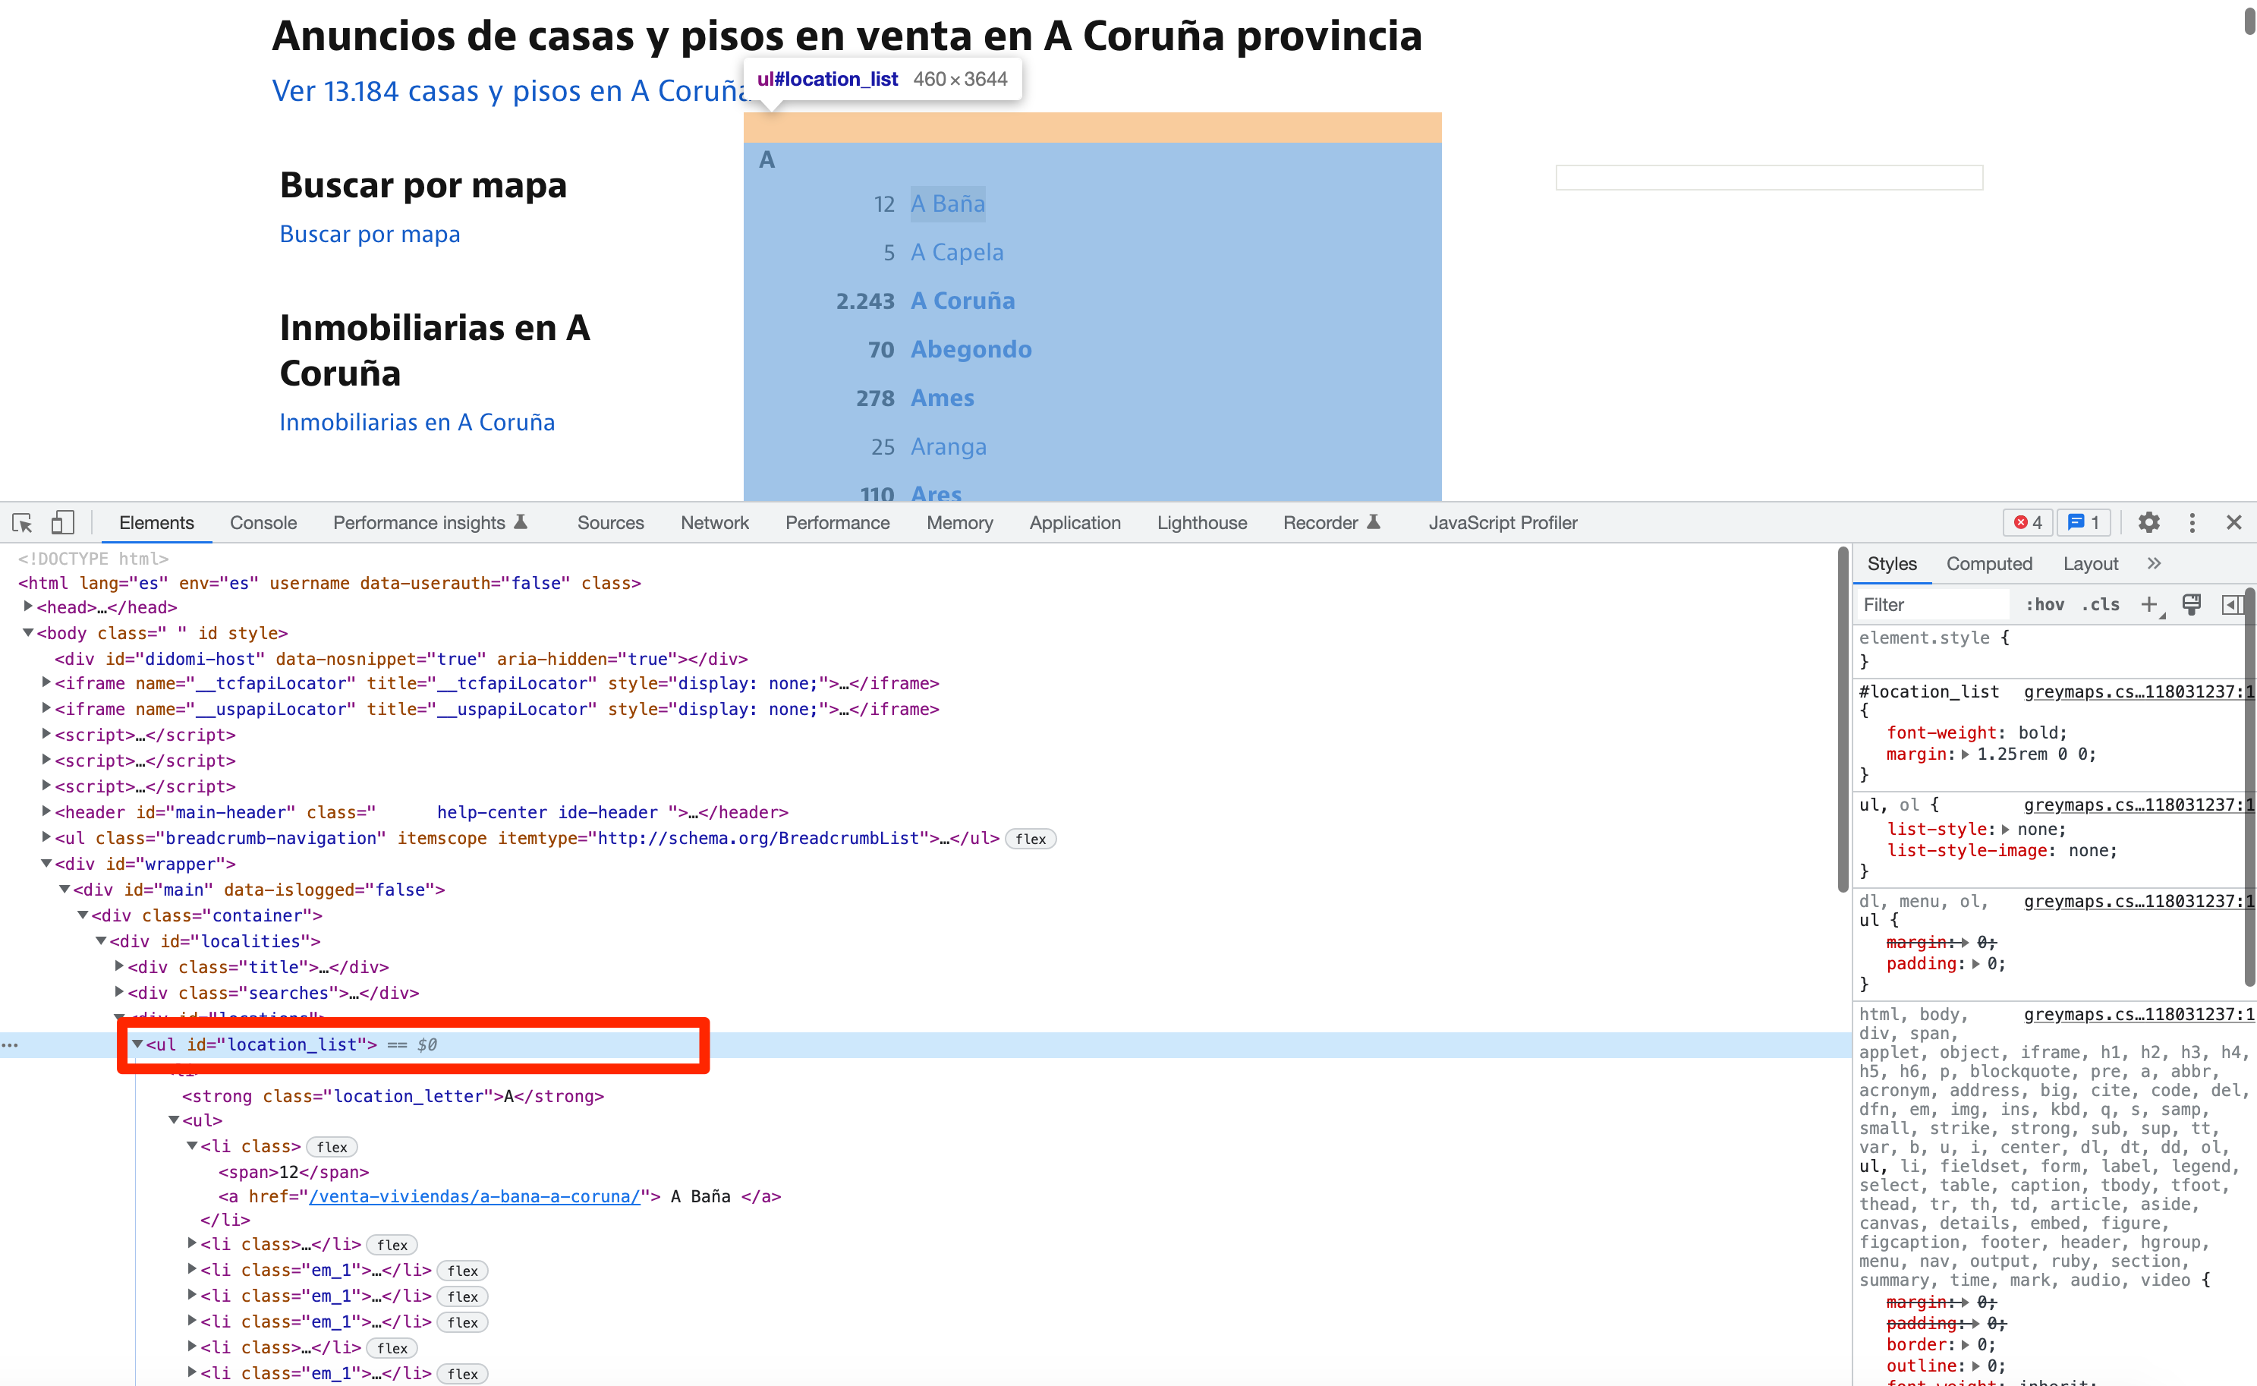Toggle the :hov element state panel
Image resolution: width=2257 pixels, height=1386 pixels.
coord(2045,604)
